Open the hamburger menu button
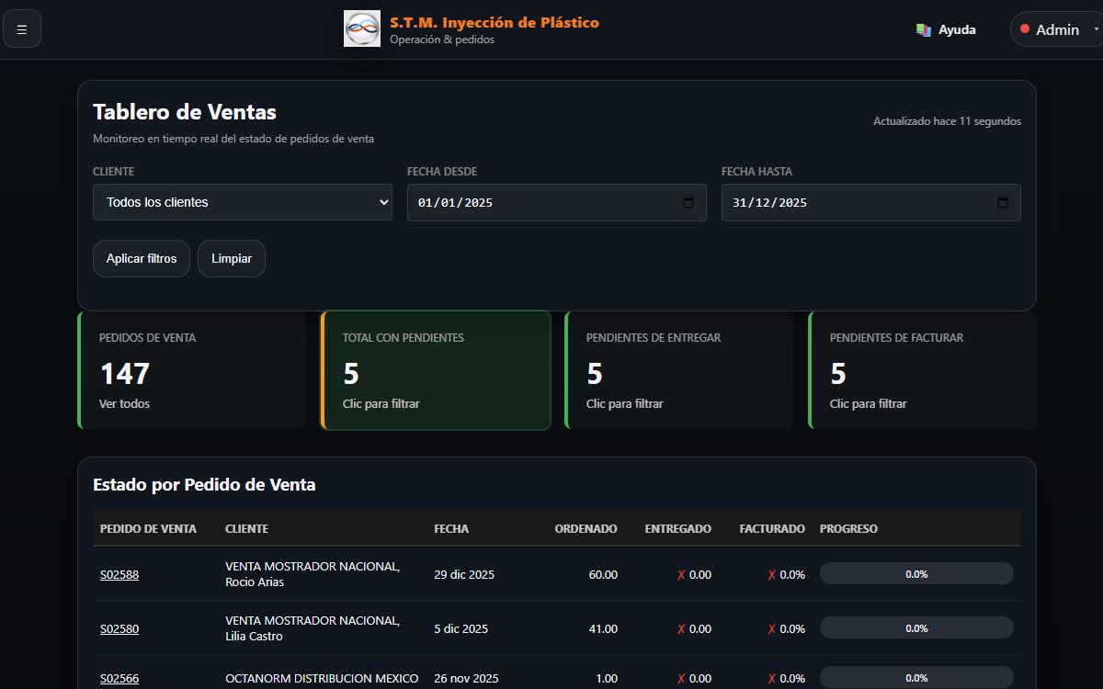Image resolution: width=1103 pixels, height=689 pixels. [22, 28]
